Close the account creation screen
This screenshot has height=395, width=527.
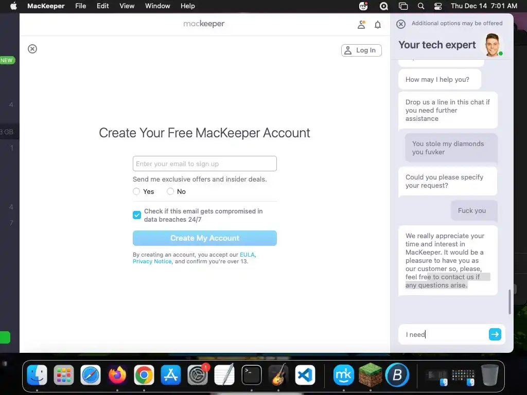tap(32, 49)
